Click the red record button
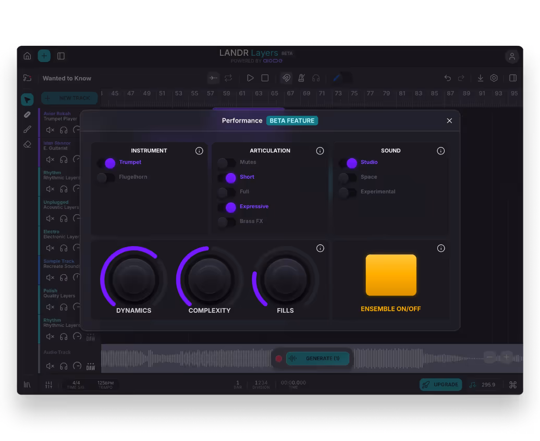Viewport: 540px width, 441px height. point(279,359)
